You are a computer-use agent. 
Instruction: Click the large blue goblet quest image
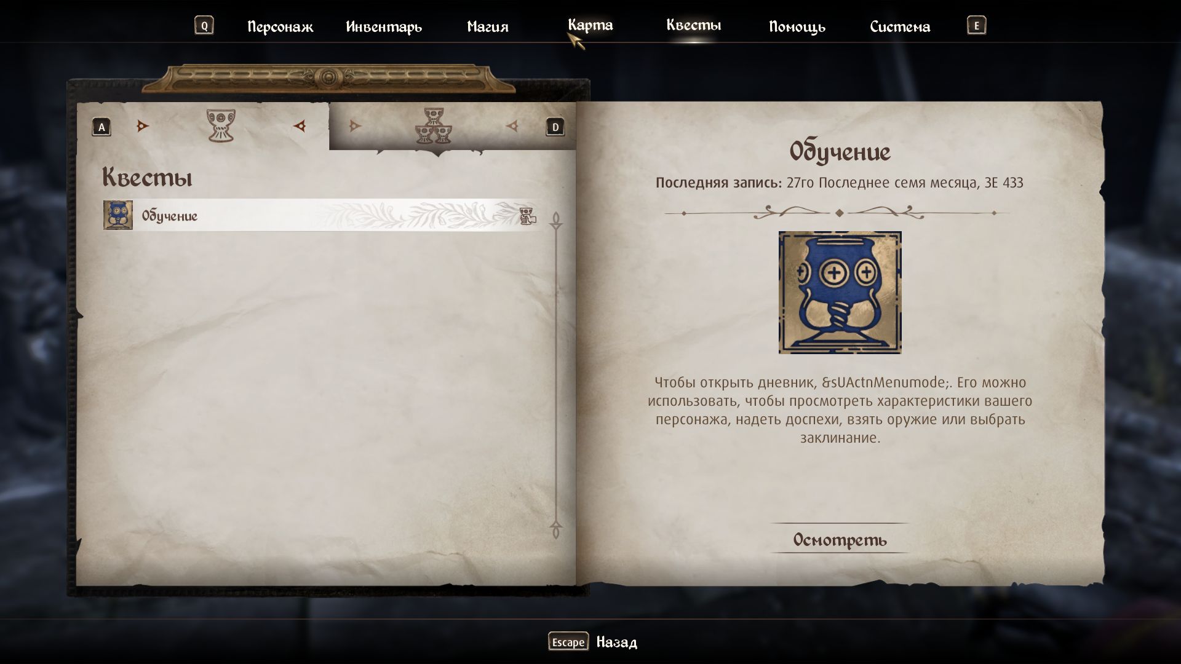[840, 293]
